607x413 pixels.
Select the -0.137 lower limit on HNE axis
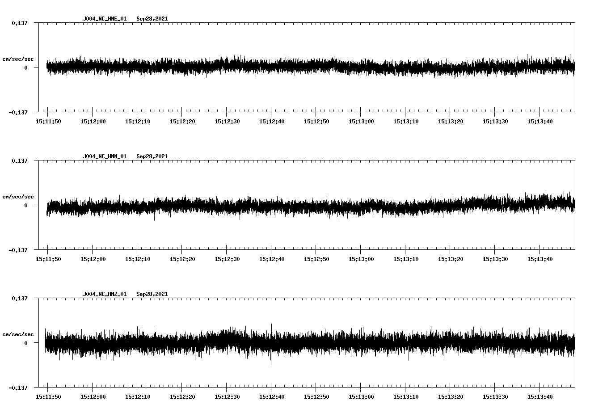click(18, 113)
